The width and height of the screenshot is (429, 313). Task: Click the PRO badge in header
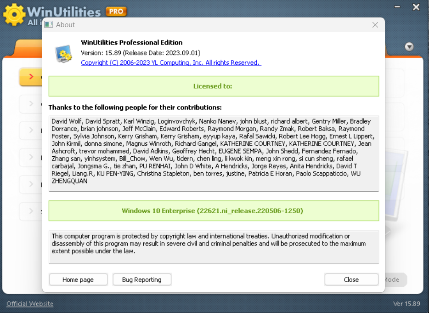tap(116, 11)
